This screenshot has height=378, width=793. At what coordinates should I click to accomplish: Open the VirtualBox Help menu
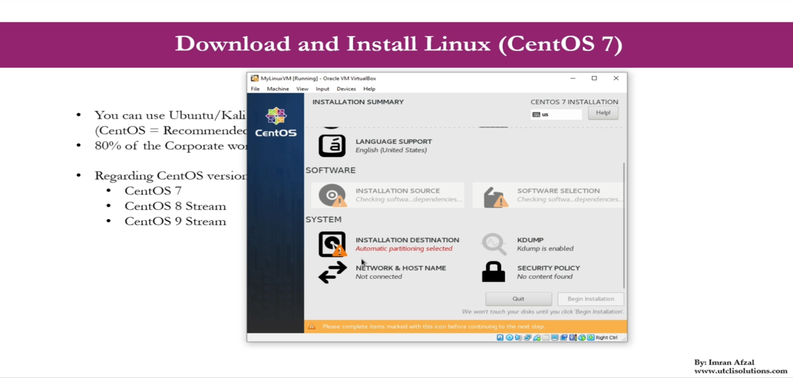click(x=370, y=89)
